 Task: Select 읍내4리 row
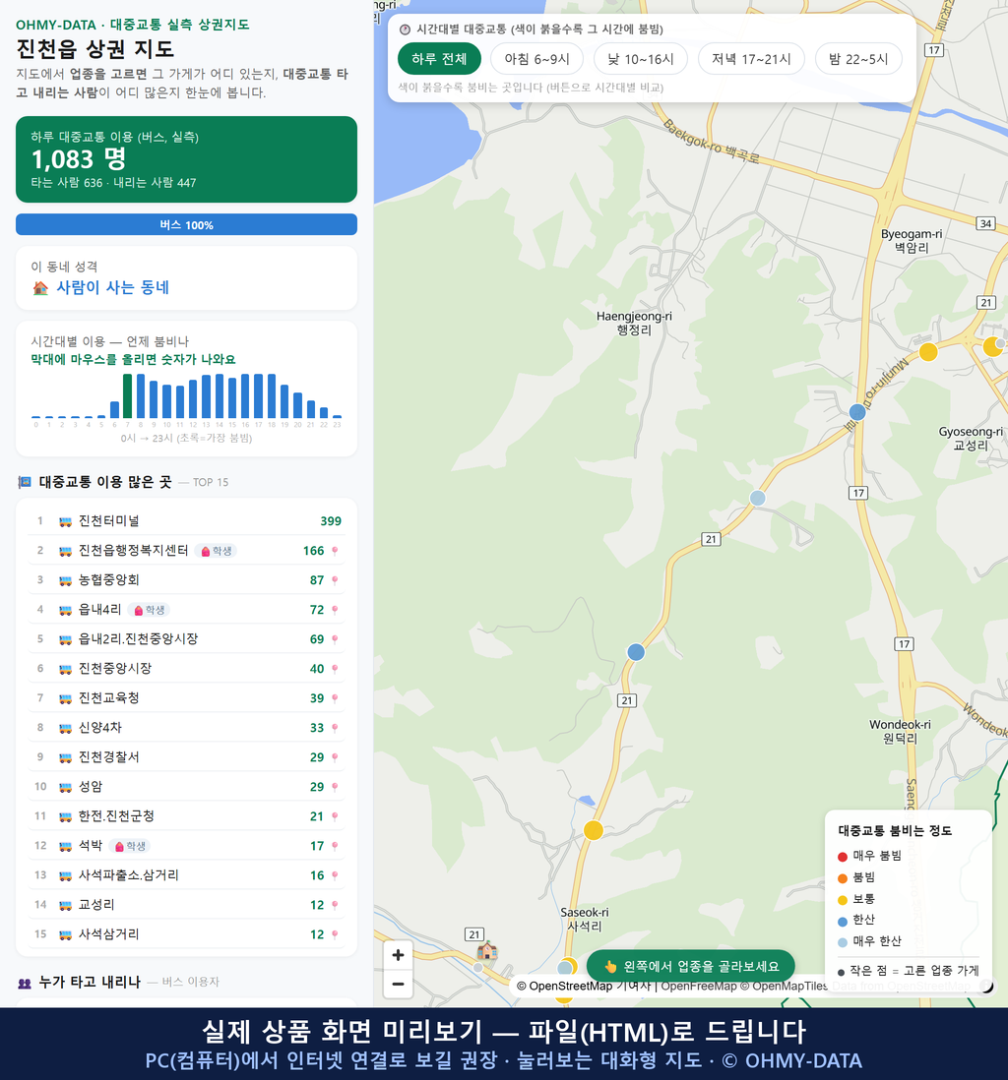tap(186, 610)
